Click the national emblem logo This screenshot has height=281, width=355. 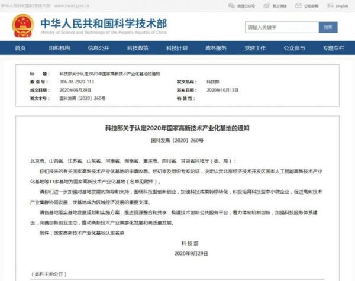coord(23,25)
